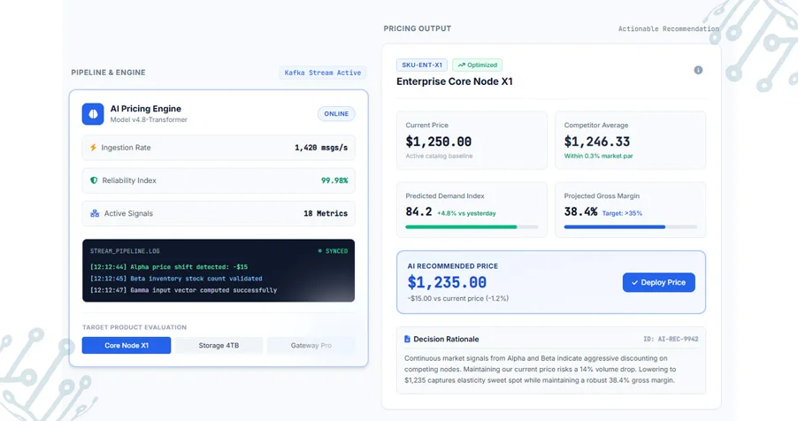Click the Ingestion Rate lightning bolt icon
This screenshot has width=798, height=421.
point(93,148)
